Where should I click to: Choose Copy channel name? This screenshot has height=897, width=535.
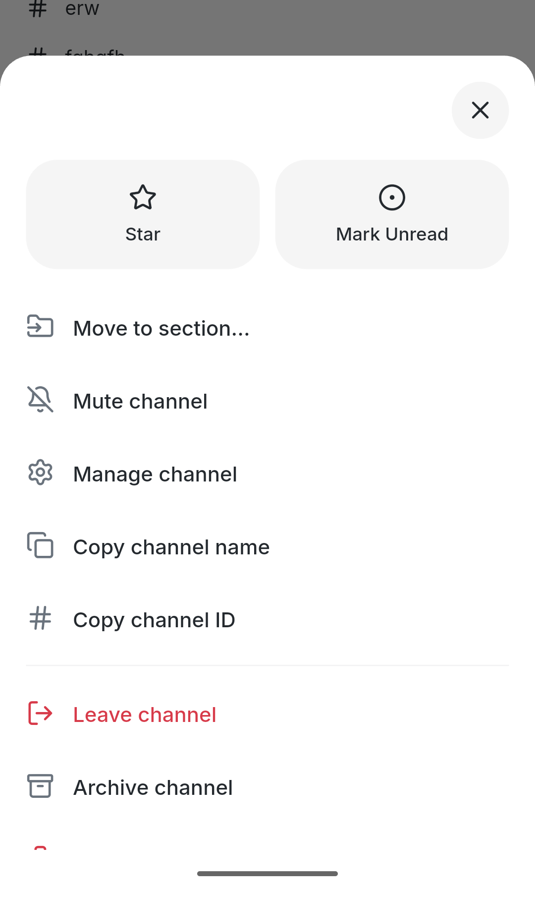coord(267,547)
